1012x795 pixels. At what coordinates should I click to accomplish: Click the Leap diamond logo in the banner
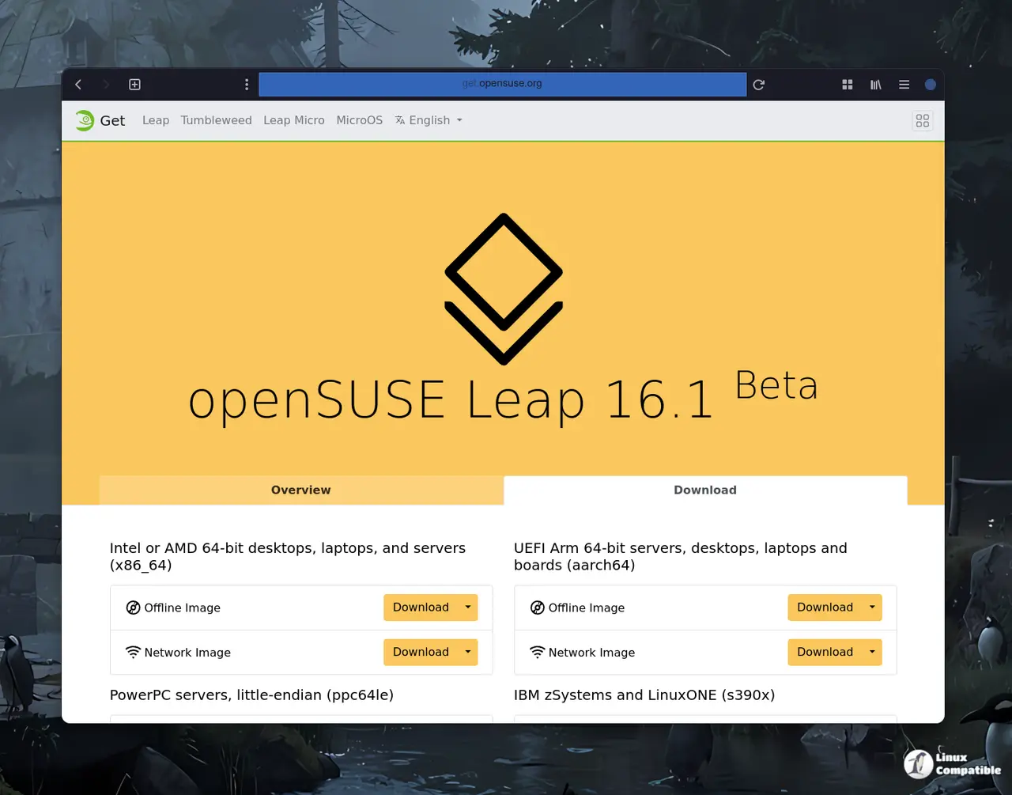504,289
